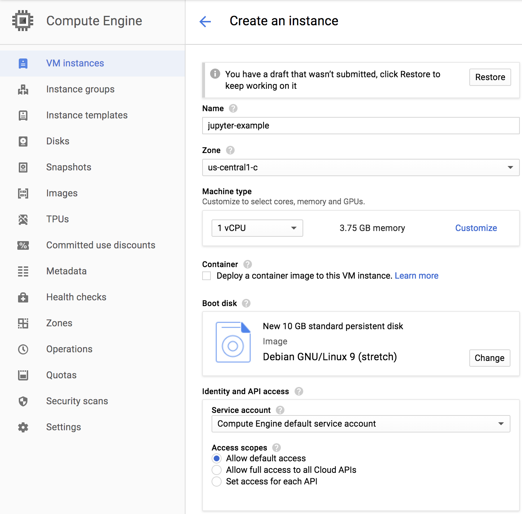Open the Service account dropdown
Screen dimensions: 522x514
[360, 424]
